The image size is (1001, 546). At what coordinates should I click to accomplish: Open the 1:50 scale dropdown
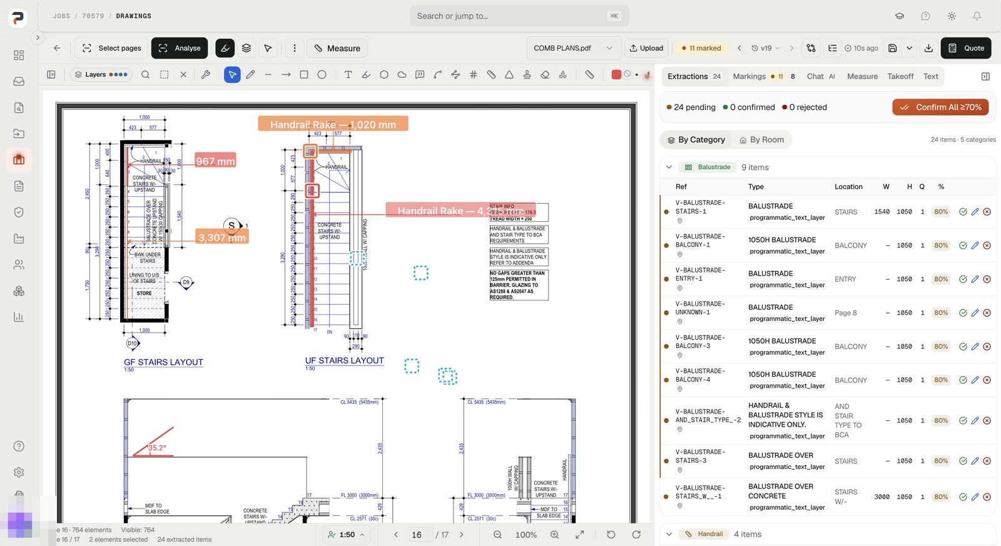tap(346, 535)
